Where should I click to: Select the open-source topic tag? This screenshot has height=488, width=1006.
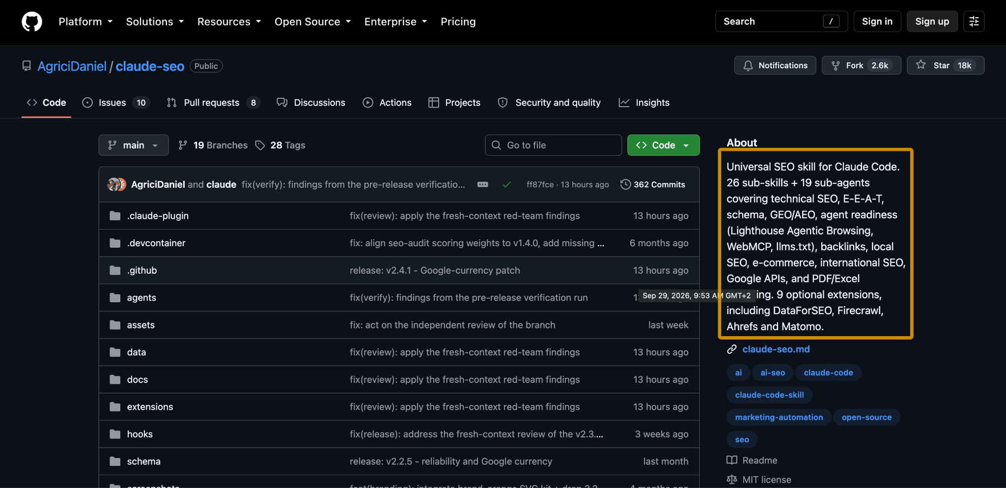click(866, 418)
